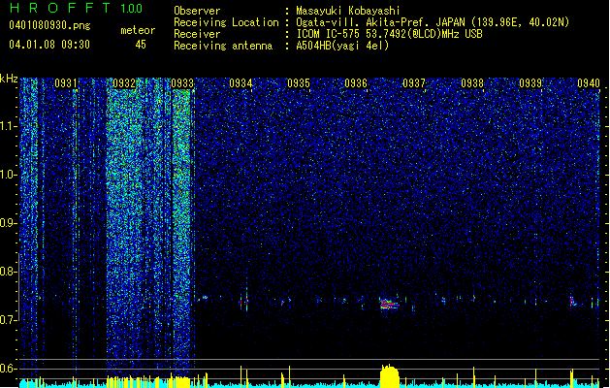The height and width of the screenshot is (388, 610).
Task: Click the large yellow power peak before 0937
Action: pos(390,376)
